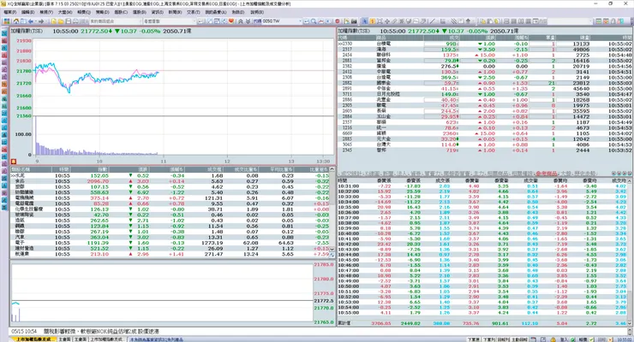Click the home icon in the toolbar
Image resolution: width=634 pixels, height=342 pixels.
click(x=16, y=21)
